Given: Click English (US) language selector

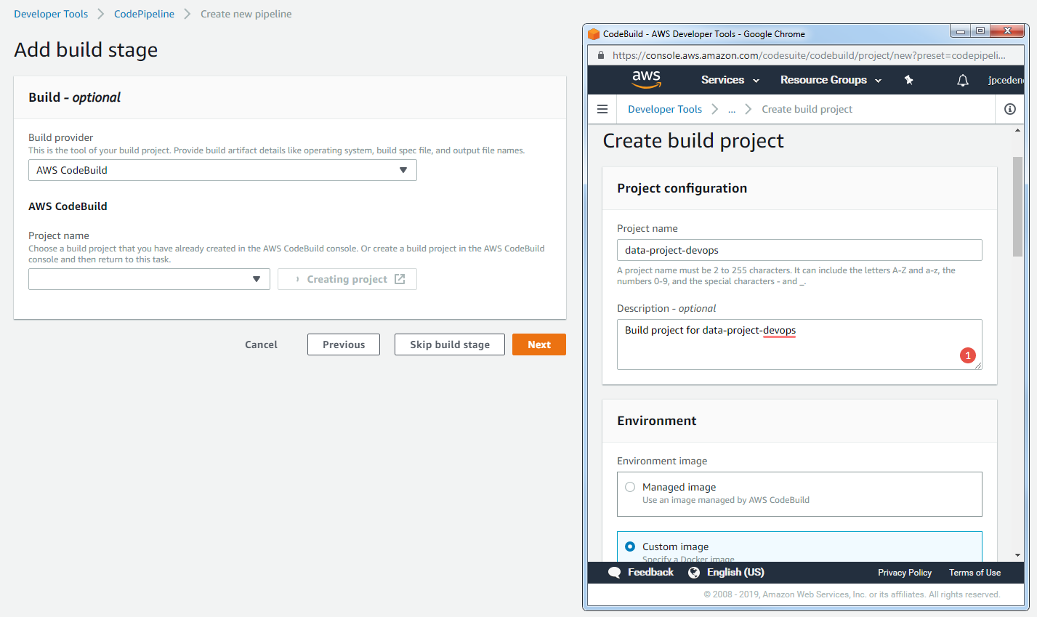Looking at the screenshot, I should (735, 573).
